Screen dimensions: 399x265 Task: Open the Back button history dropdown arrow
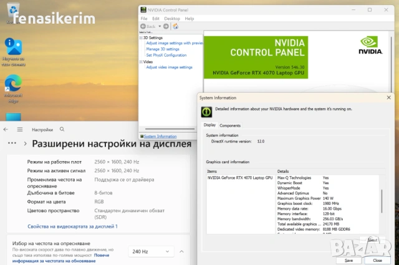(160, 26)
